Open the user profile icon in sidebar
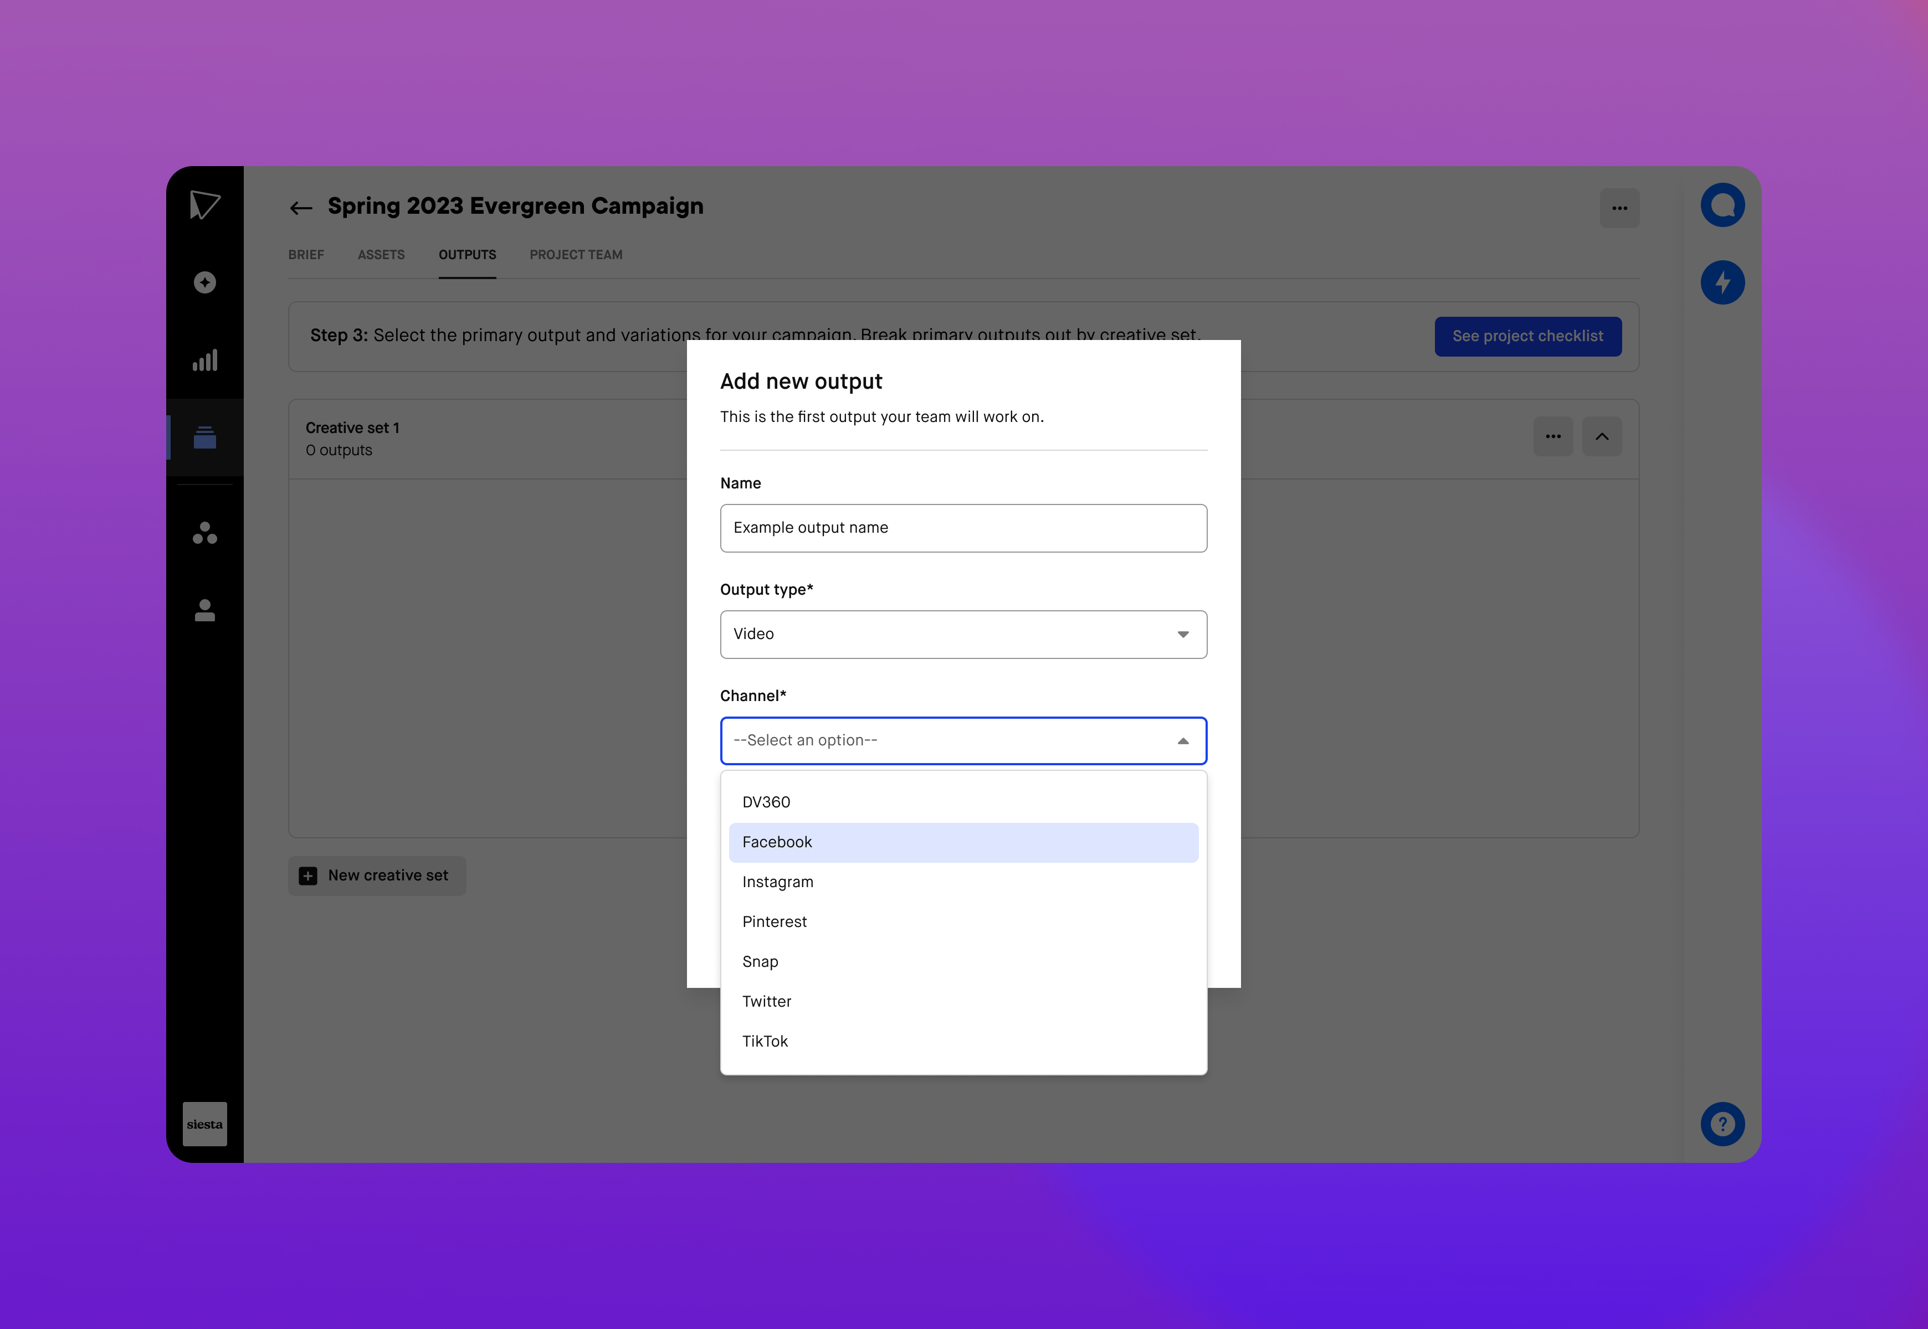 coord(205,610)
